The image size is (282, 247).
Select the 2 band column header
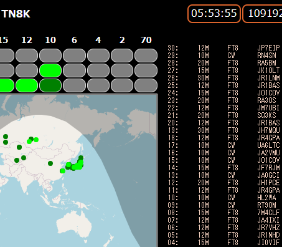click(122, 40)
